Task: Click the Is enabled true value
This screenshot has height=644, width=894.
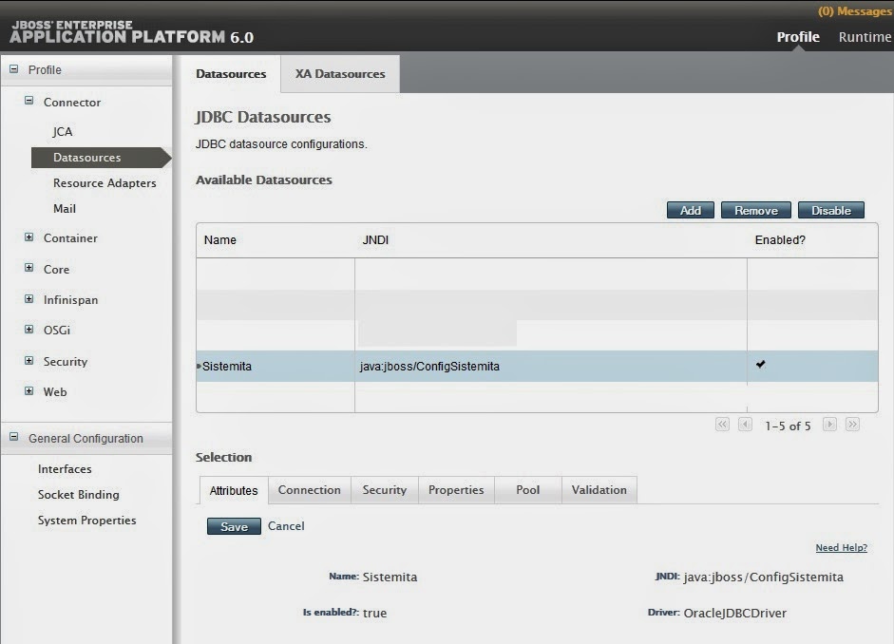Action: click(374, 614)
